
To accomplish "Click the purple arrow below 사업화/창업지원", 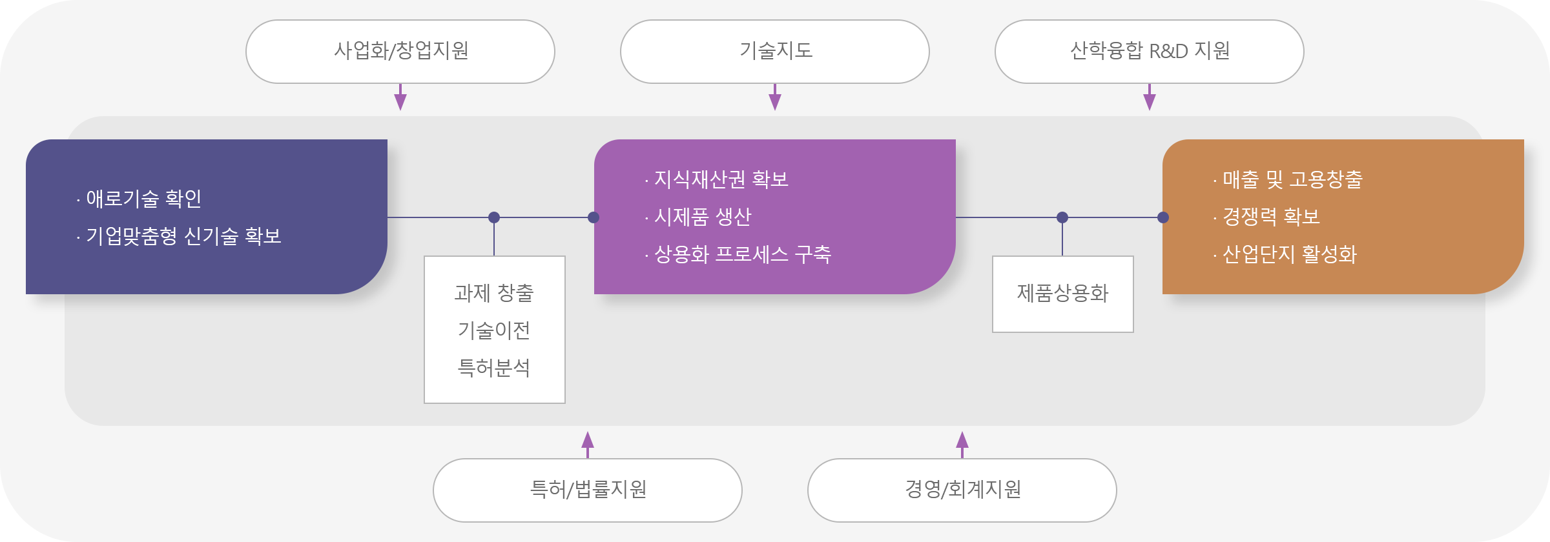I will click(x=400, y=97).
